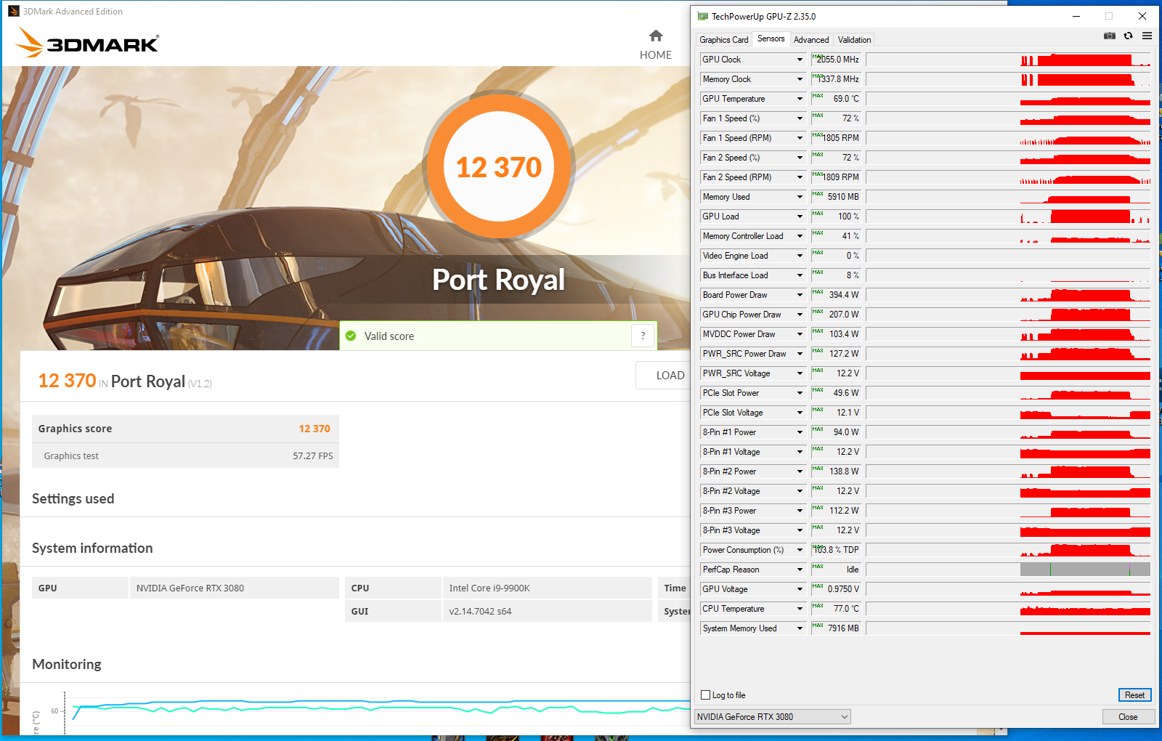
Task: Open the PCIe Slot Voltage dropdown
Action: point(800,413)
